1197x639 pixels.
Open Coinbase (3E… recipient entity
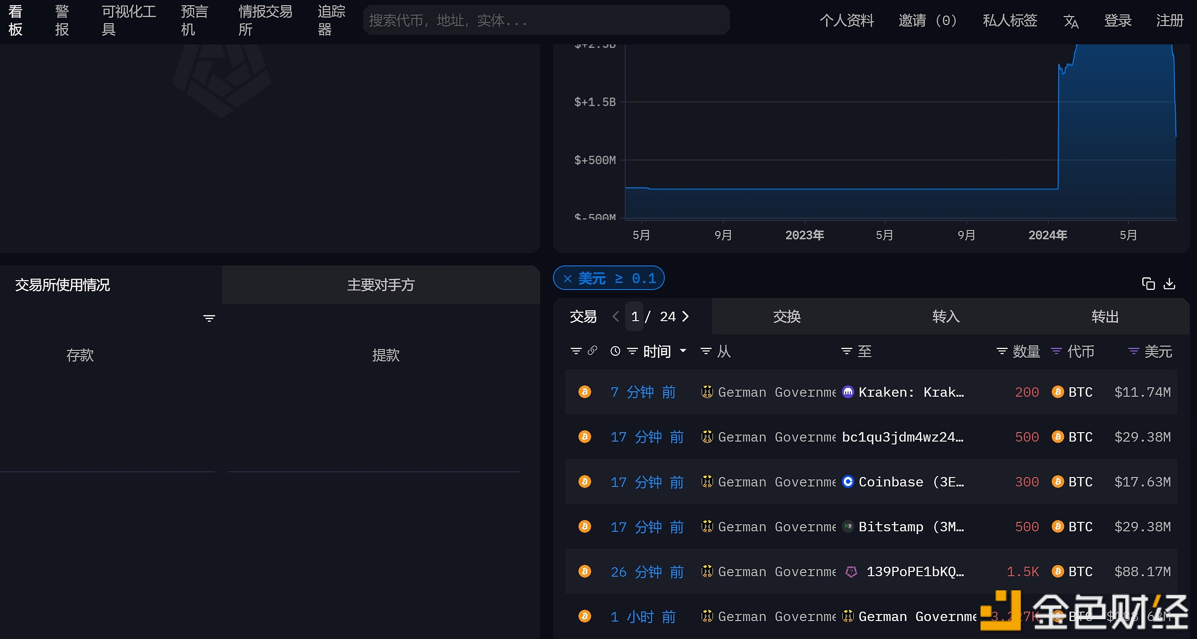pos(911,482)
